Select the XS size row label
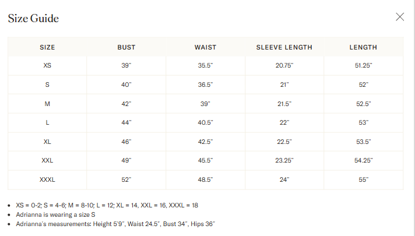Viewport: 415px width, 236px height. point(47,66)
